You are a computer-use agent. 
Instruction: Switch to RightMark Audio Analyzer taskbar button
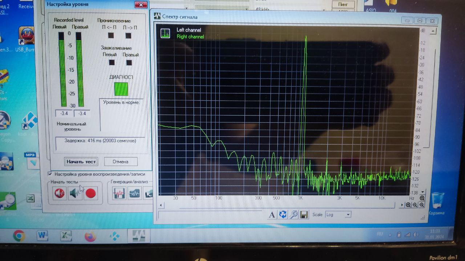[138, 236]
